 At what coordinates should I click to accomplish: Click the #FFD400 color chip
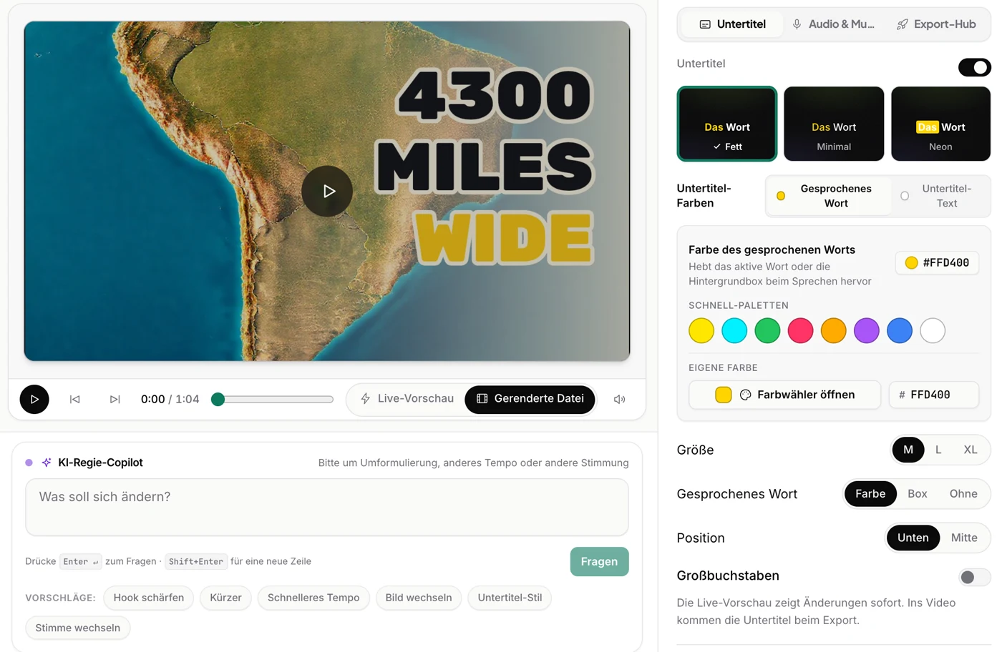pyautogui.click(x=937, y=263)
